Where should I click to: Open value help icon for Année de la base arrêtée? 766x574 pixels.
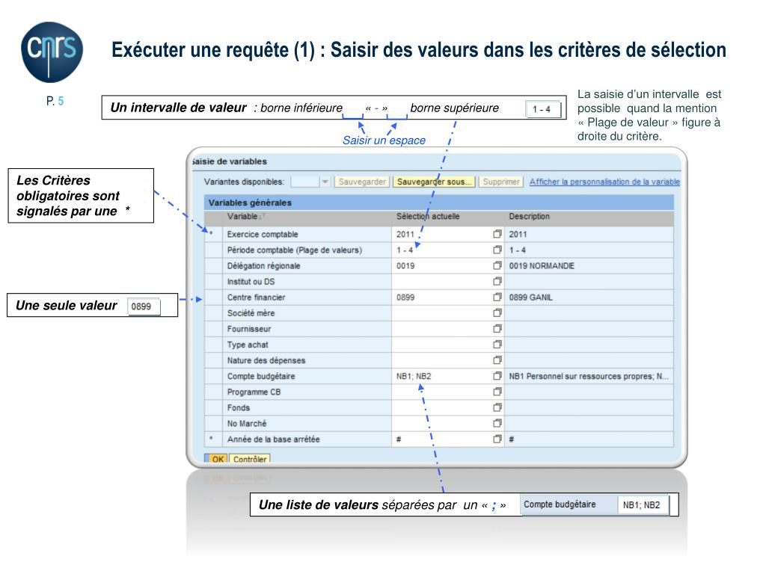point(497,439)
